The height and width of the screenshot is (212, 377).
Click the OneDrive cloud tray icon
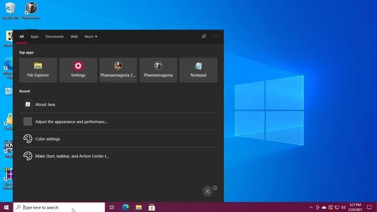click(324, 207)
